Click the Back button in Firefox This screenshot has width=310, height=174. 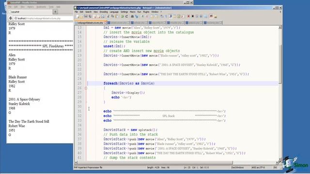point(11,18)
